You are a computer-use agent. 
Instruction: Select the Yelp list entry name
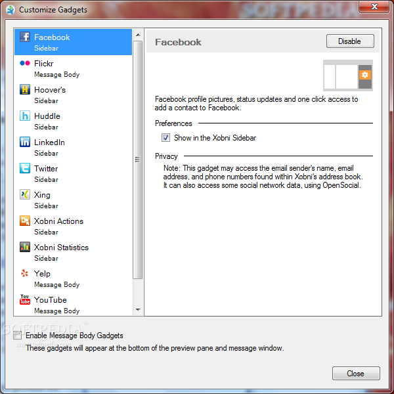pos(42,274)
